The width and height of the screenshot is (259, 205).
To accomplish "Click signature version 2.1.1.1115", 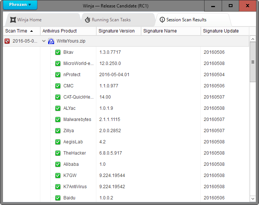I will coord(110,119).
